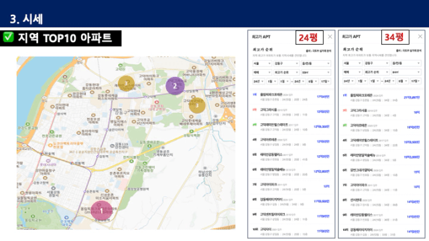
Task: Click the red hospital icon on the map
Action: point(157,102)
